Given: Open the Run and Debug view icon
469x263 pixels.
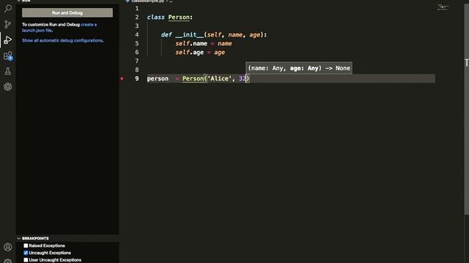Looking at the screenshot, I should [8, 39].
